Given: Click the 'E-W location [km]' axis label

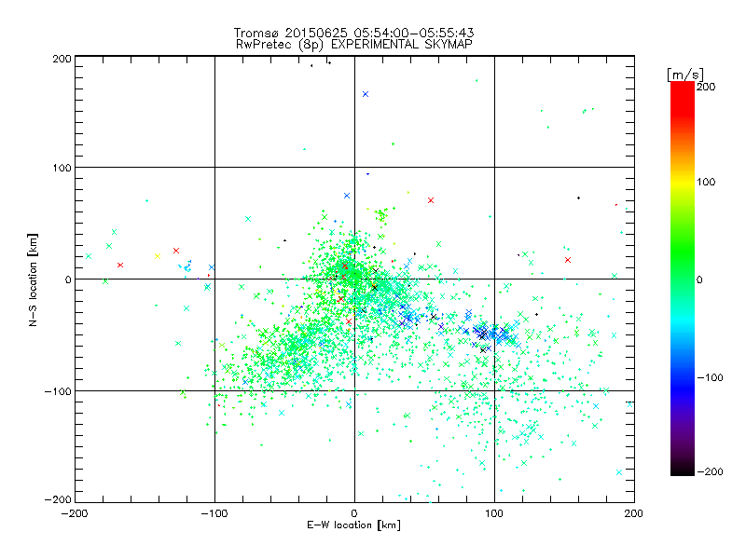Looking at the screenshot, I should pyautogui.click(x=353, y=525).
